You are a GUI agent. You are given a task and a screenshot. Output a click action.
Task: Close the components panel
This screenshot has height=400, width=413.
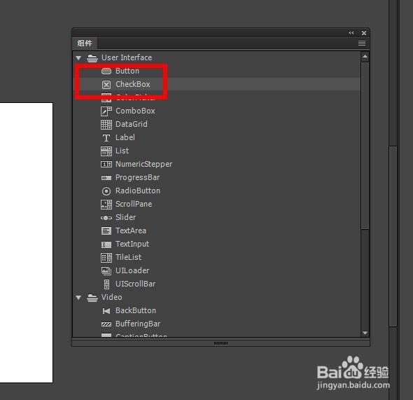pos(364,33)
